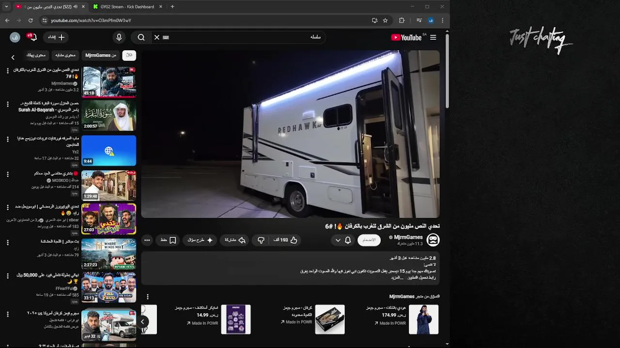Open the notifications bell with 9+ badge
The width and height of the screenshot is (620, 348).
coord(32,37)
